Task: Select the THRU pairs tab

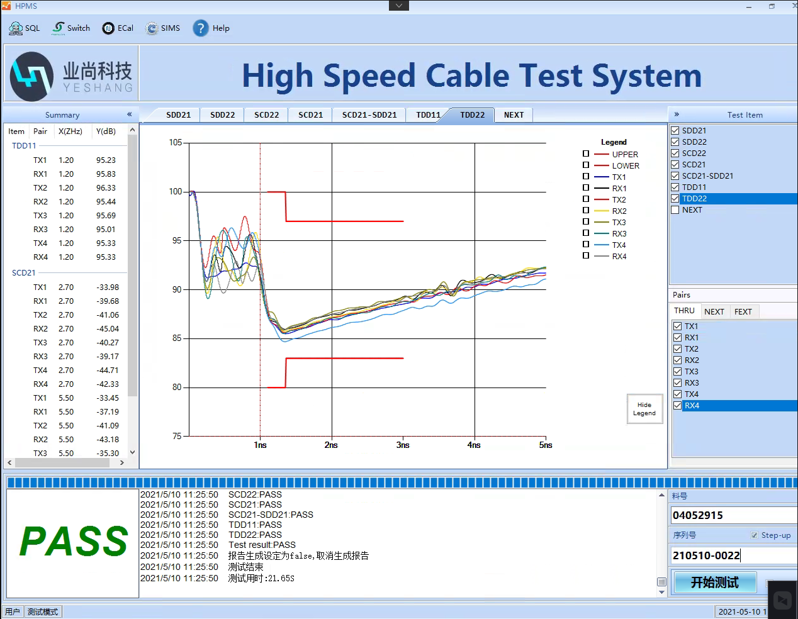Action: click(684, 311)
